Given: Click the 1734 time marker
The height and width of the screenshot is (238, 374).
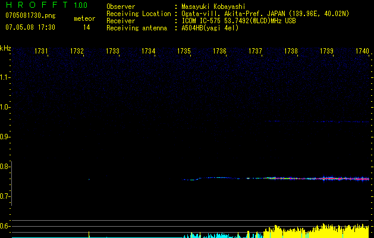Looking at the screenshot, I should pos(149,51).
